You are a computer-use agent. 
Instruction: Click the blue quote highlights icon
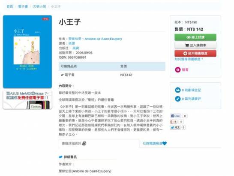click(x=177, y=90)
